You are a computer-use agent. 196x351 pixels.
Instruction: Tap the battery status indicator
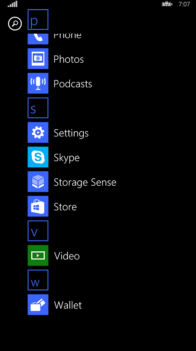(167, 4)
